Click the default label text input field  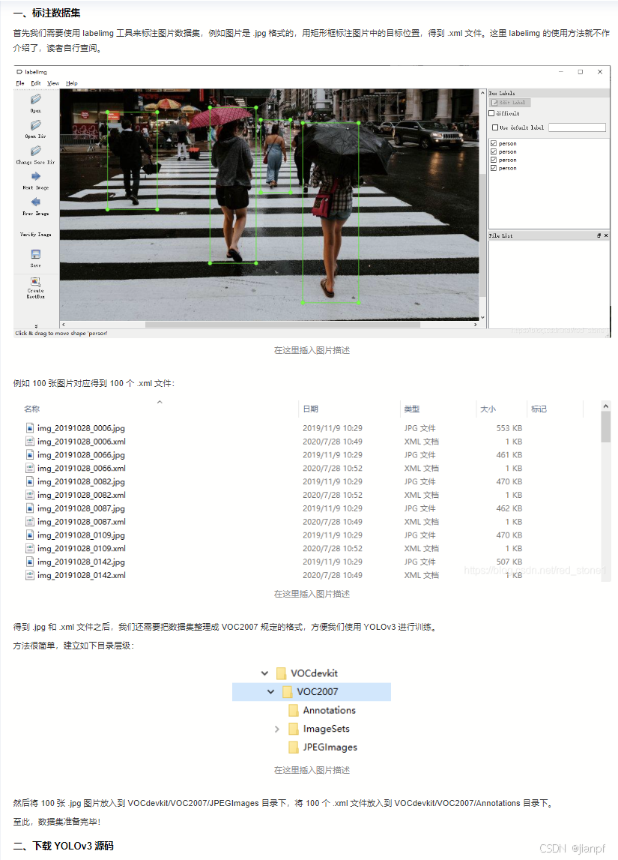(577, 127)
